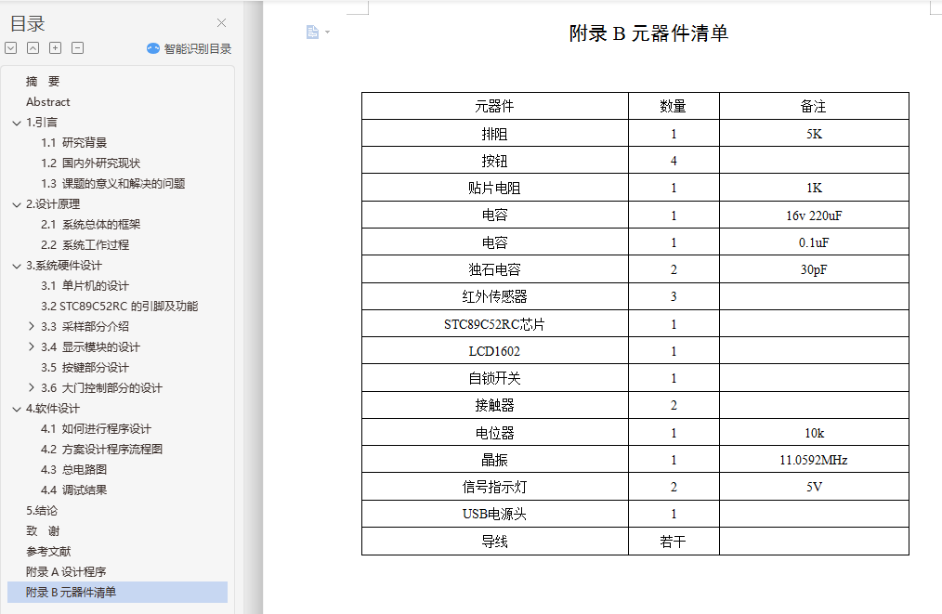Select 1.3 课题的意义和解决的问题
The image size is (942, 614).
[x=113, y=183]
